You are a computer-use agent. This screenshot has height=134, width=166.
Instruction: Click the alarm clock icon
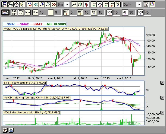(x=16, y=4)
